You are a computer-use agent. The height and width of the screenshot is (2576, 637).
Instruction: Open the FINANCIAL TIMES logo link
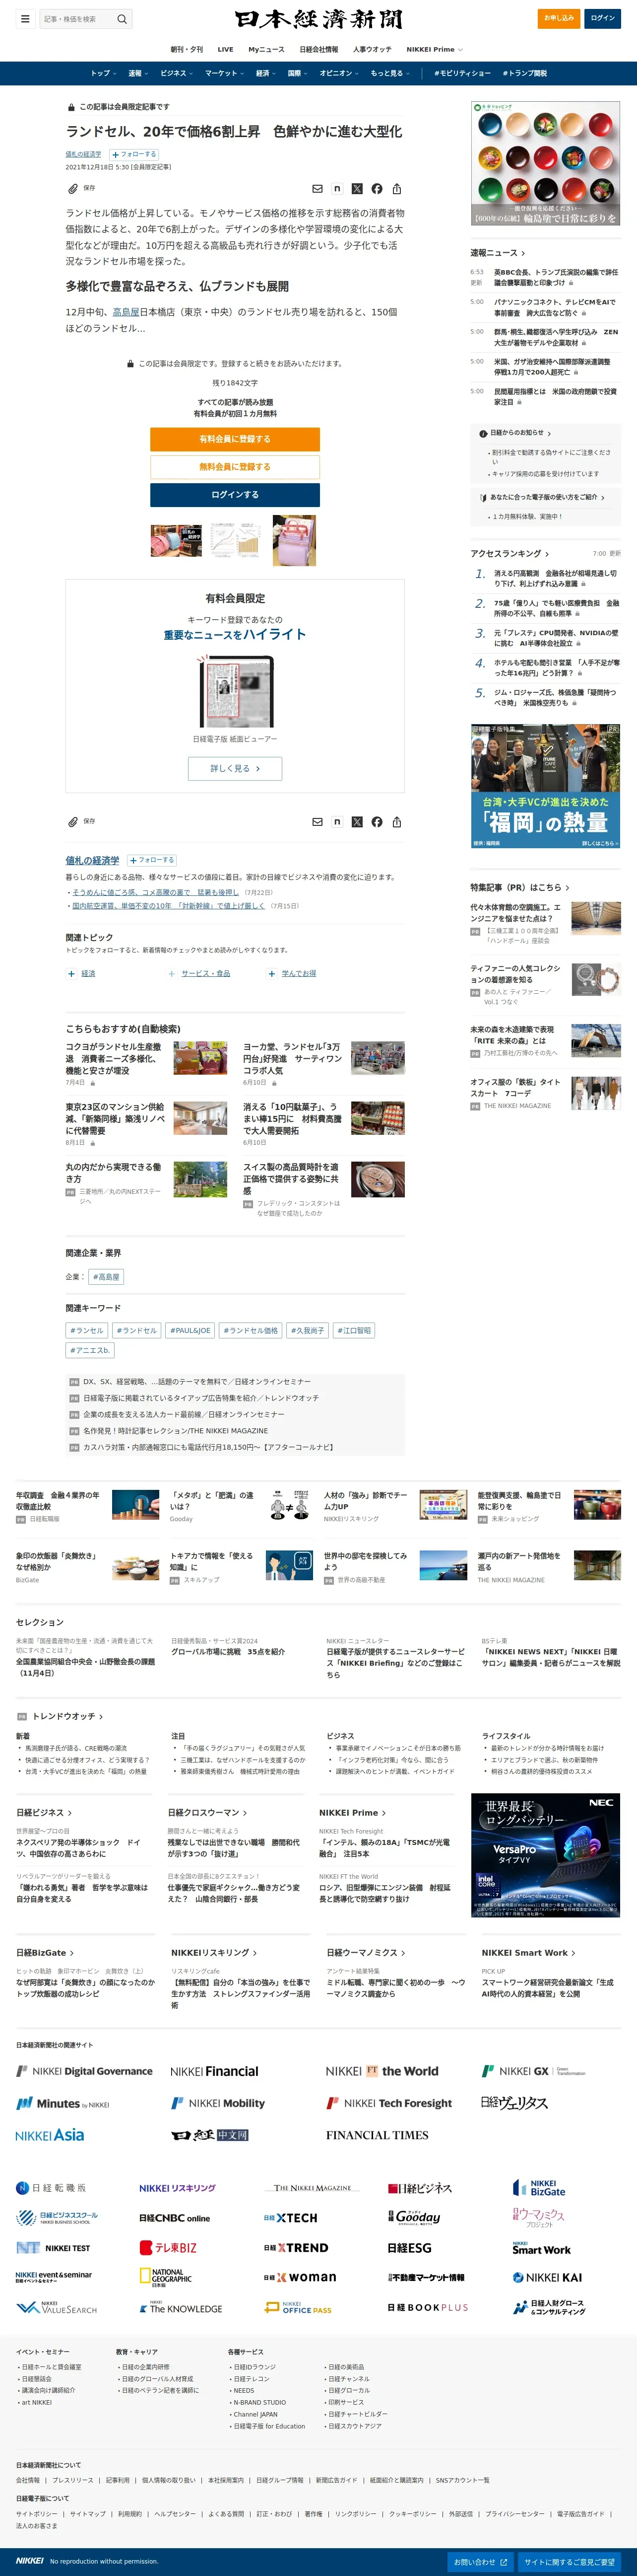377,2135
